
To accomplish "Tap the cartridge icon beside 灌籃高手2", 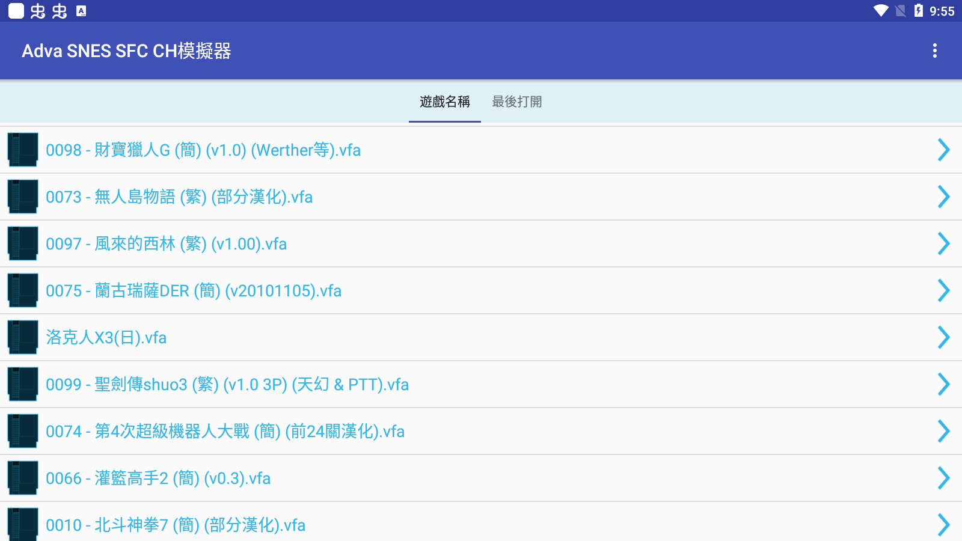I will click(x=22, y=478).
